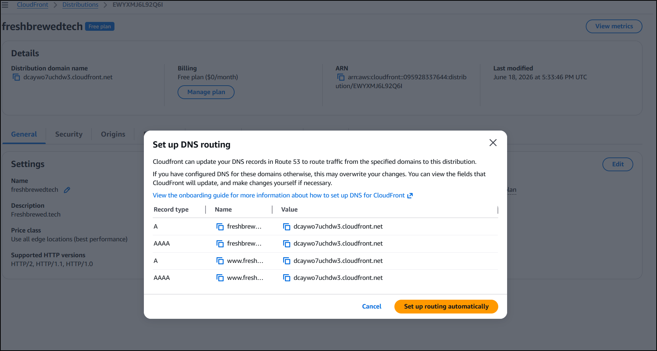Screen dimensions: 657x351
Task: Copy name of first A record freshbrew…
Action: tap(220, 227)
